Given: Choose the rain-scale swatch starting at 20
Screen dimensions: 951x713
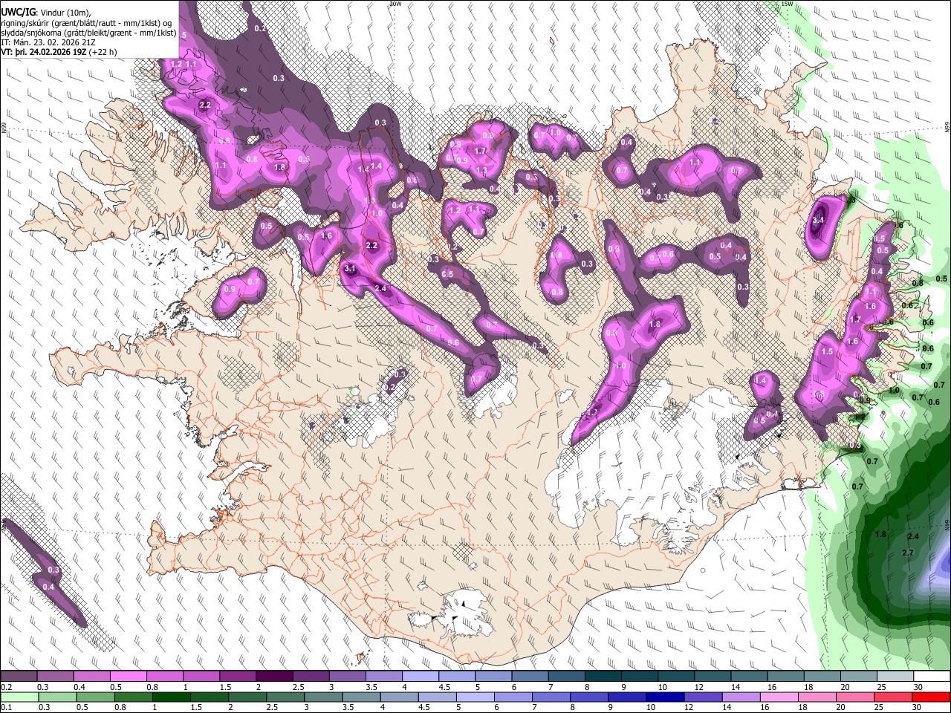Looking at the screenshot, I should tap(854, 697).
